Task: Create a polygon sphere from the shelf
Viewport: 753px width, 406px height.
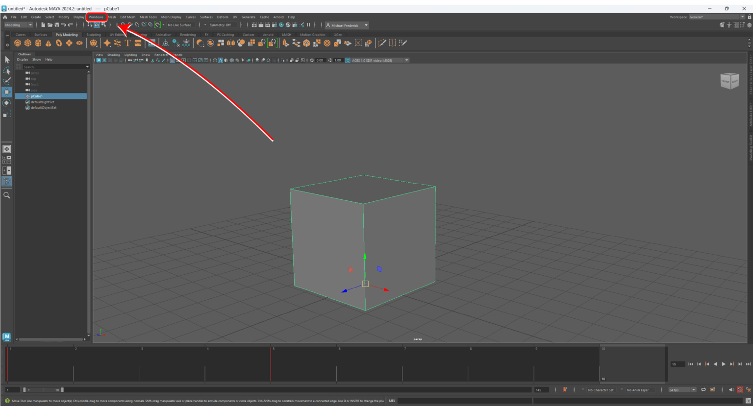Action: click(18, 43)
